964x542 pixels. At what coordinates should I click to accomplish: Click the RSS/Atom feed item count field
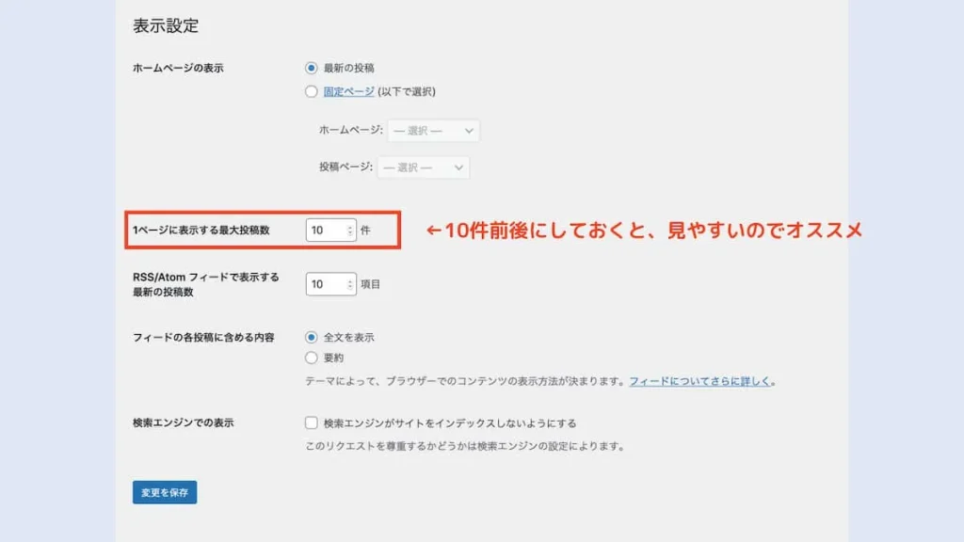click(x=330, y=284)
